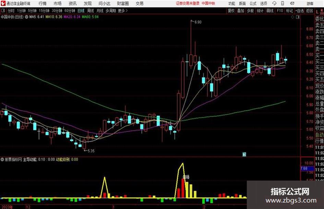The height and width of the screenshot is (209, 324).
Task: Toggle the side panel icon beside diamond
Action: coord(298,17)
